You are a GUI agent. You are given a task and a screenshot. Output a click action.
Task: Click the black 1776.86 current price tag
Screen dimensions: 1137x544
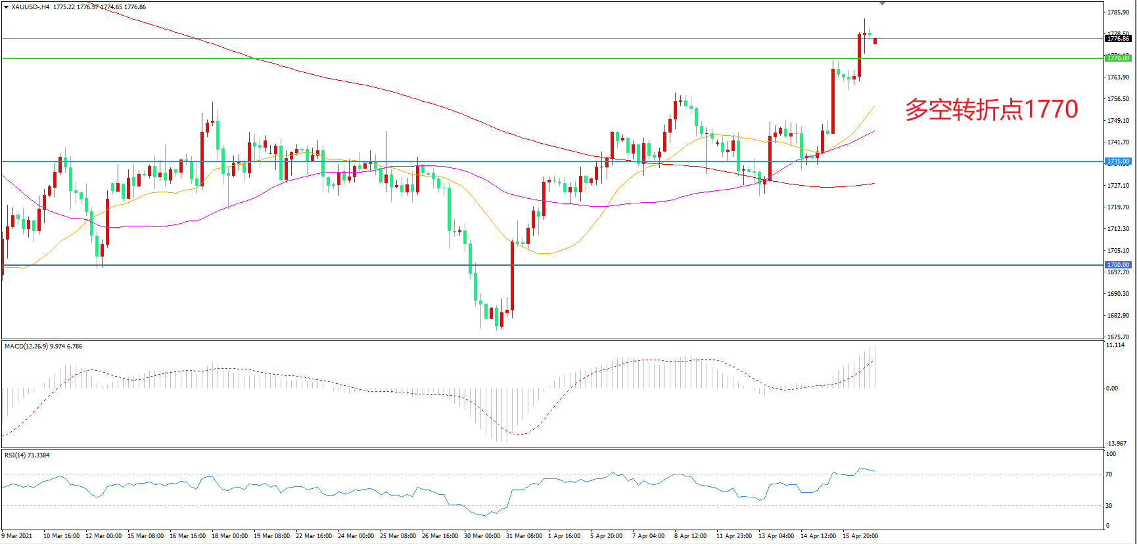1117,39
